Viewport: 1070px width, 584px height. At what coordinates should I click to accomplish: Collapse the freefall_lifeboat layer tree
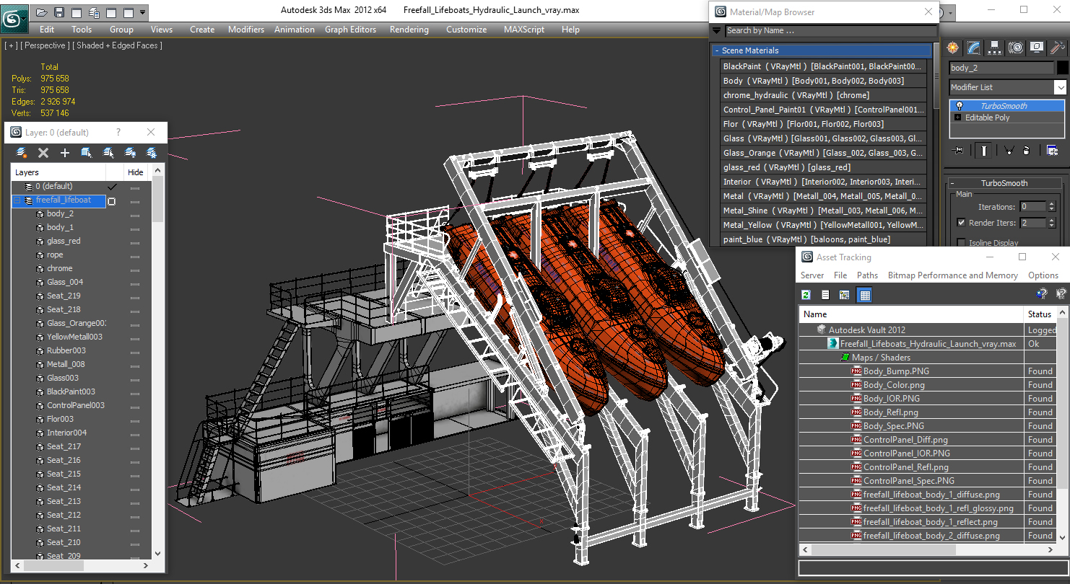click(x=17, y=200)
